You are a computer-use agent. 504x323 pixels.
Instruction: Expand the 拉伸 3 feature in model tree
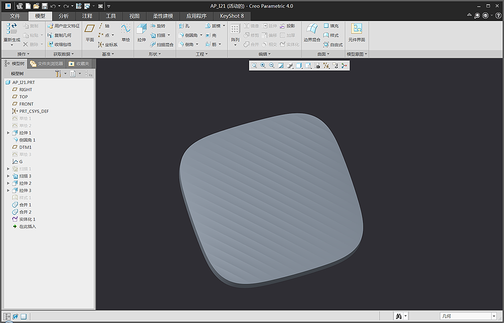point(8,191)
